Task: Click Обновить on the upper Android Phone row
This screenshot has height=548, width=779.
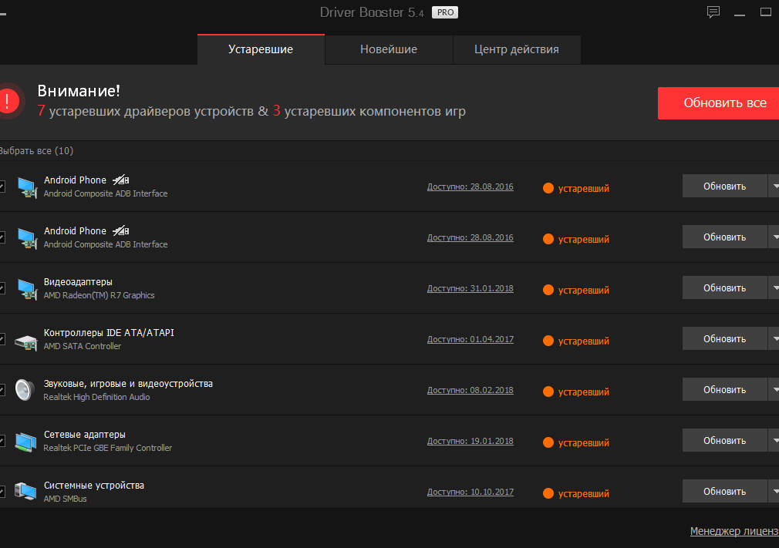Action: coord(725,187)
